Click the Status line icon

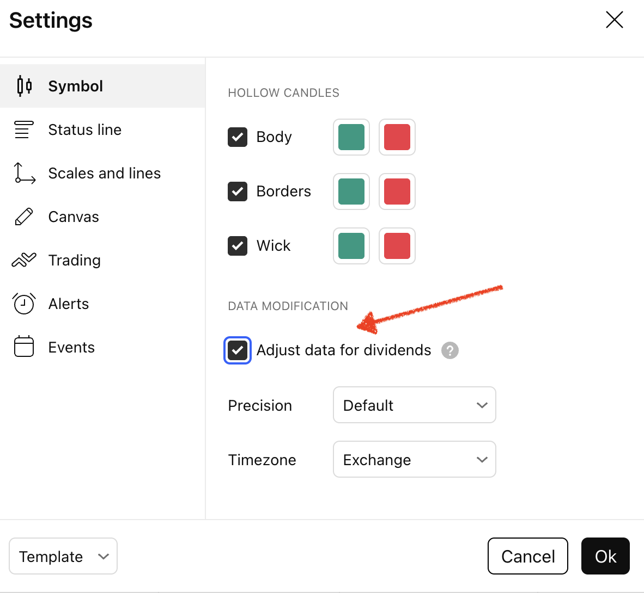pos(24,129)
